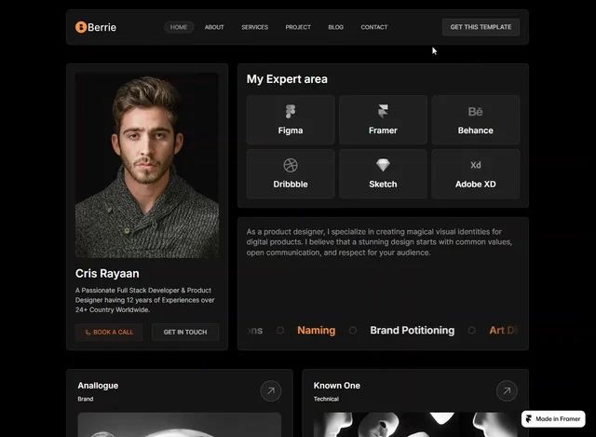Click Brand Potitioning in the ticker
The width and height of the screenshot is (596, 437).
(x=412, y=330)
